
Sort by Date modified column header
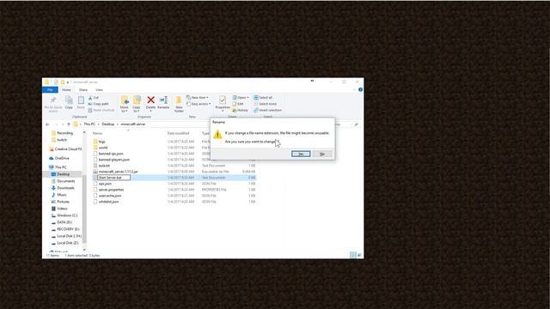178,134
